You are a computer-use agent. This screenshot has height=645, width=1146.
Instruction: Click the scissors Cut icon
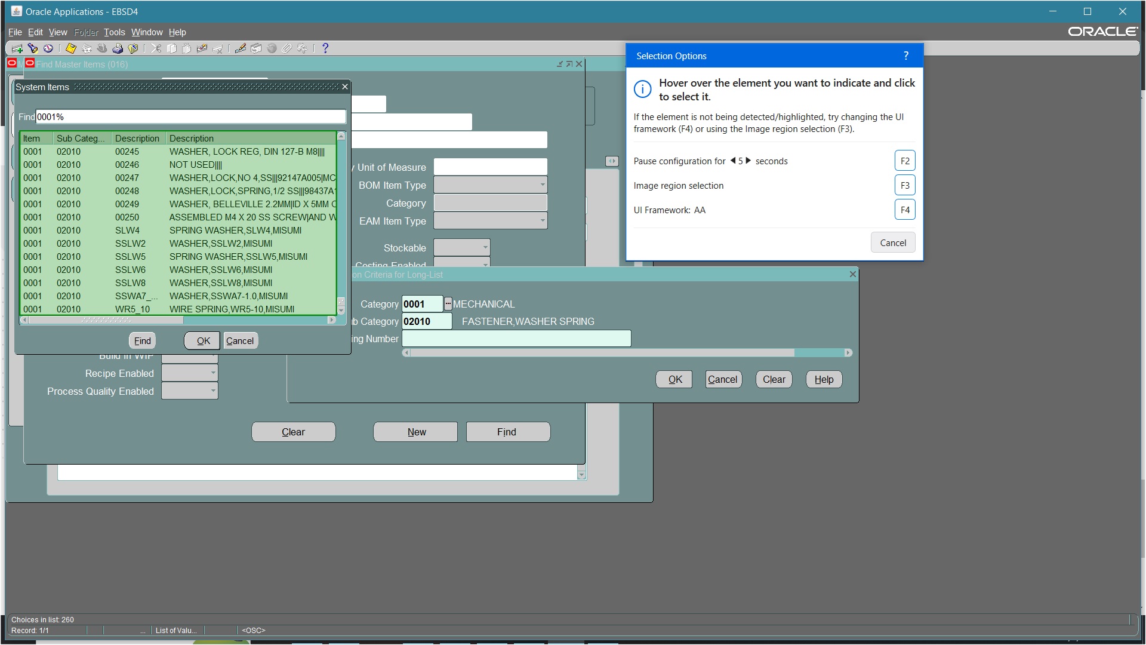156,48
